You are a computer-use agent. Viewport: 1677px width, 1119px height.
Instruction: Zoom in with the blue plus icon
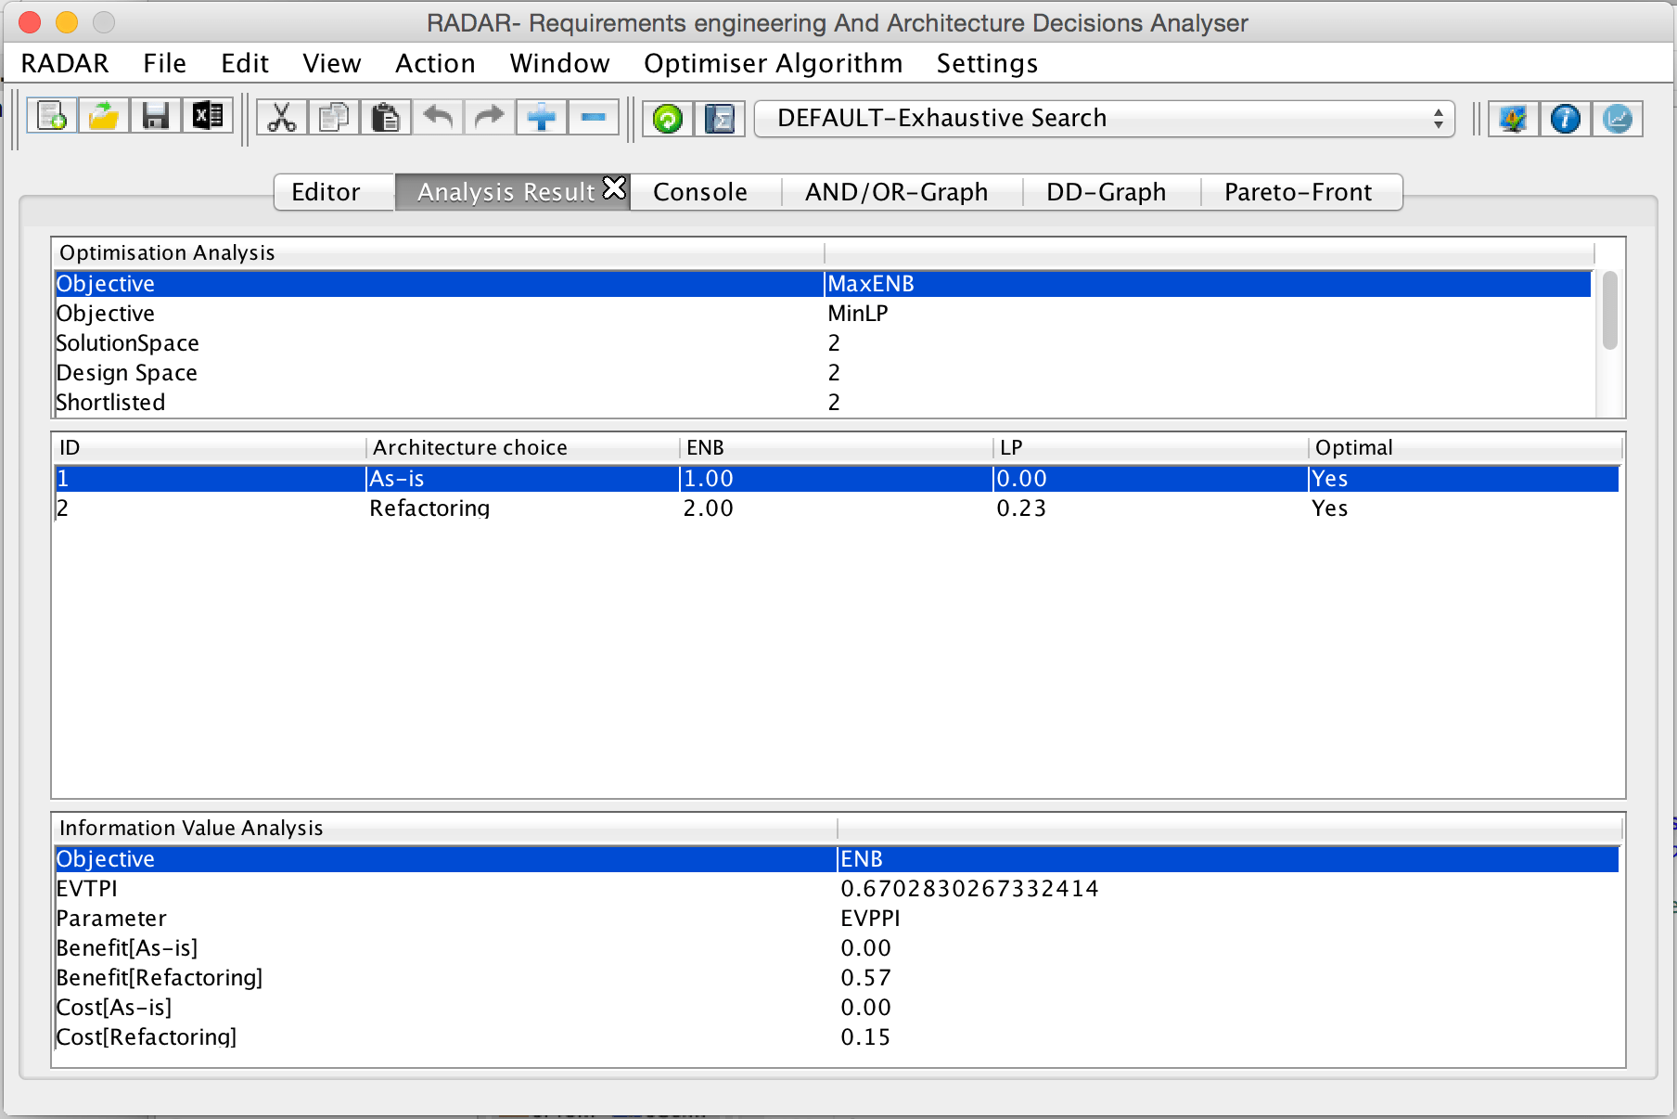pyautogui.click(x=542, y=118)
